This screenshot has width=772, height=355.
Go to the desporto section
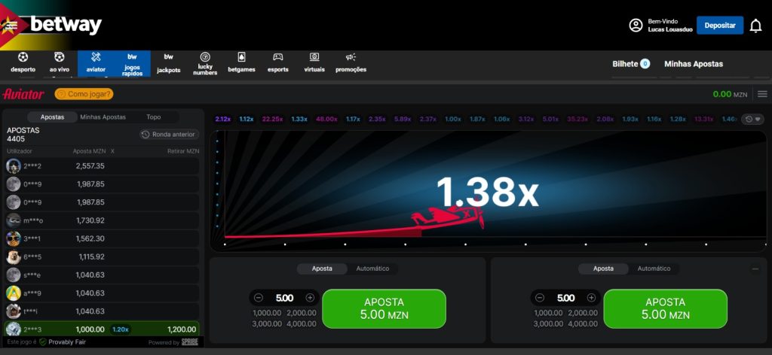pyautogui.click(x=23, y=63)
